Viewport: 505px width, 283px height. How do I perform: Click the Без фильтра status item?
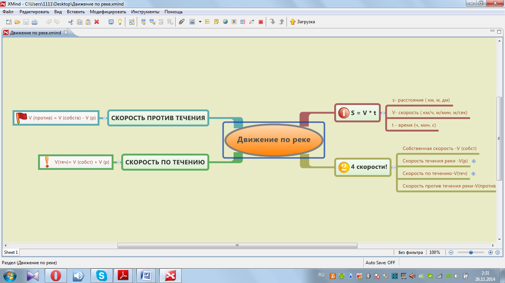coord(410,252)
